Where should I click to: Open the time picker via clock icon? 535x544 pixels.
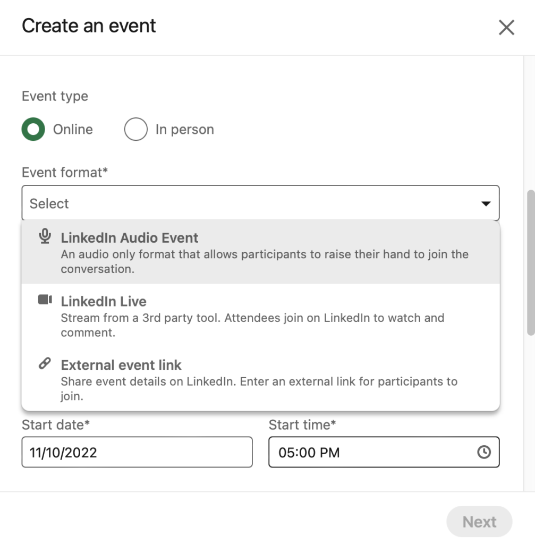pos(483,452)
